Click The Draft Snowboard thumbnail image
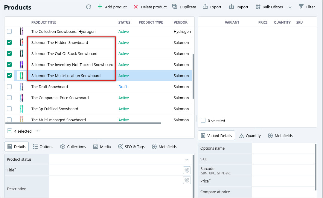The width and height of the screenshot is (323, 198). tap(22, 87)
